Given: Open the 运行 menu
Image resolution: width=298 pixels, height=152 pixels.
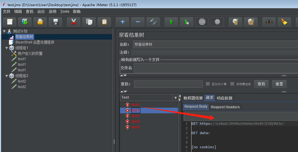Looking at the screenshot, I should [x=41, y=11].
